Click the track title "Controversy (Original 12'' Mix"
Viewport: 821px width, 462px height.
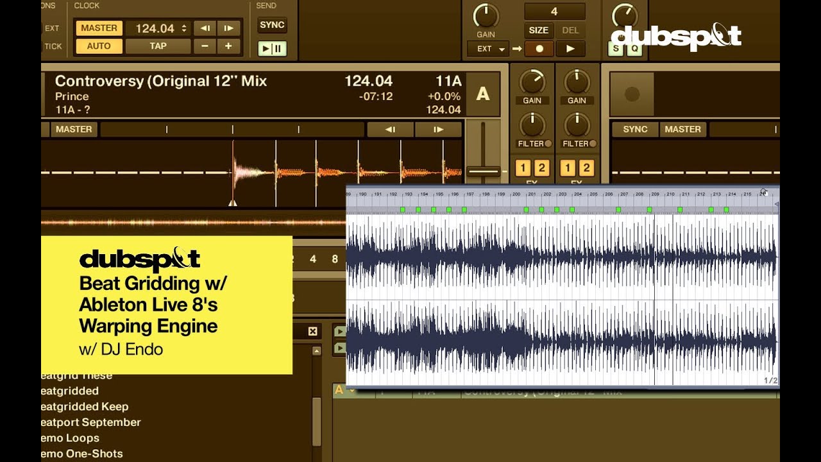[x=161, y=81]
